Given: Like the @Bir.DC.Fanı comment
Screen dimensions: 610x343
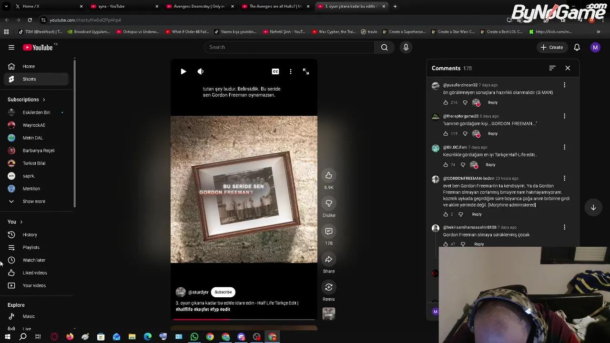Looking at the screenshot, I should pos(446,165).
